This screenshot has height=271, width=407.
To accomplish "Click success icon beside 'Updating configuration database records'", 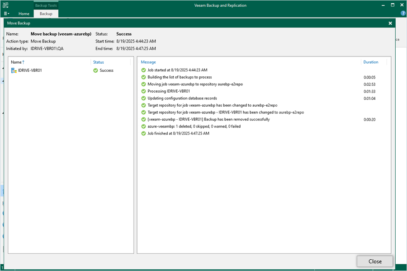I will (x=143, y=98).
